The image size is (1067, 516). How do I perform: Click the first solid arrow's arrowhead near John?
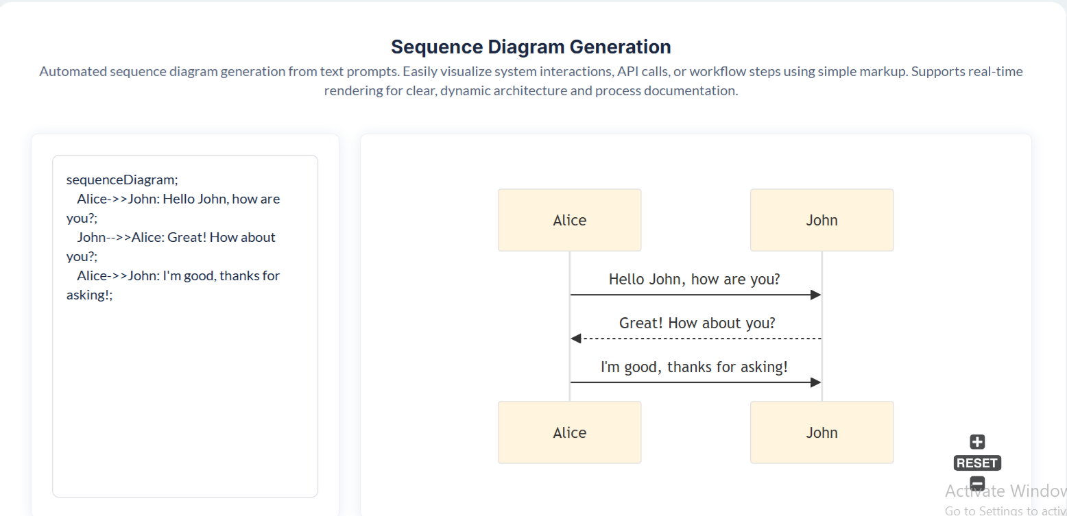815,295
